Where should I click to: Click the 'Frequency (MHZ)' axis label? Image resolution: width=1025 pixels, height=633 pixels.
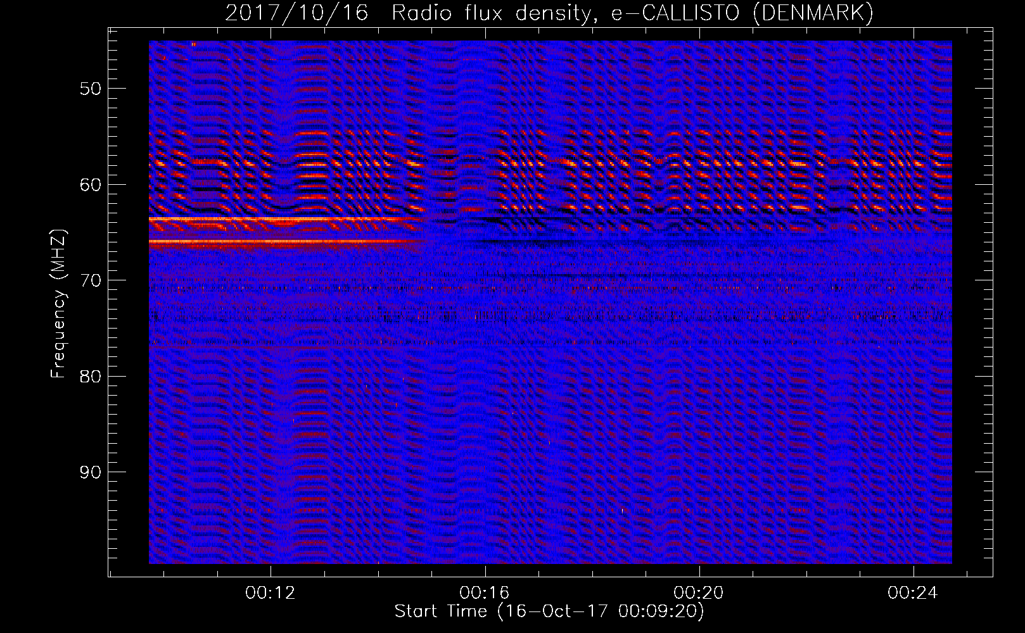pos(58,304)
